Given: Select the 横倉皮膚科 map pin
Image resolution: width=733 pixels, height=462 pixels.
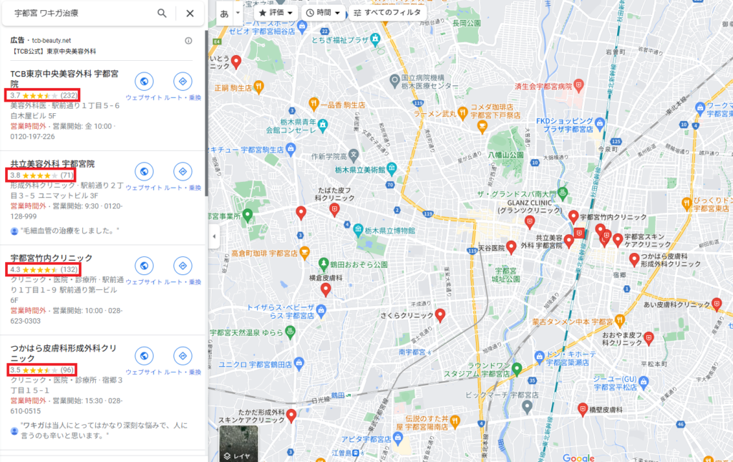Looking at the screenshot, I should point(326,290).
